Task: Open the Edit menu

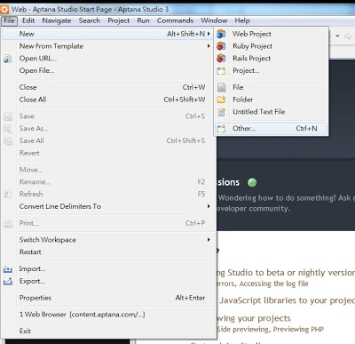Action: click(28, 20)
